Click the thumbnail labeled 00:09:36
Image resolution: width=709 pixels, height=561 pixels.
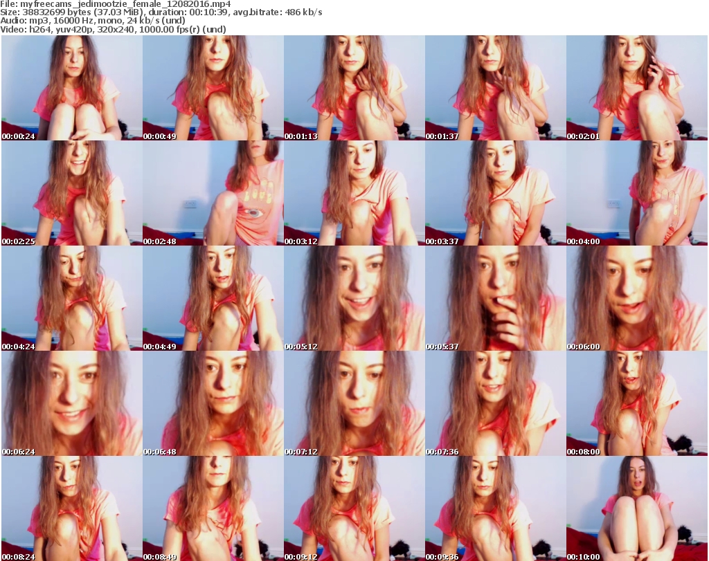496,508
